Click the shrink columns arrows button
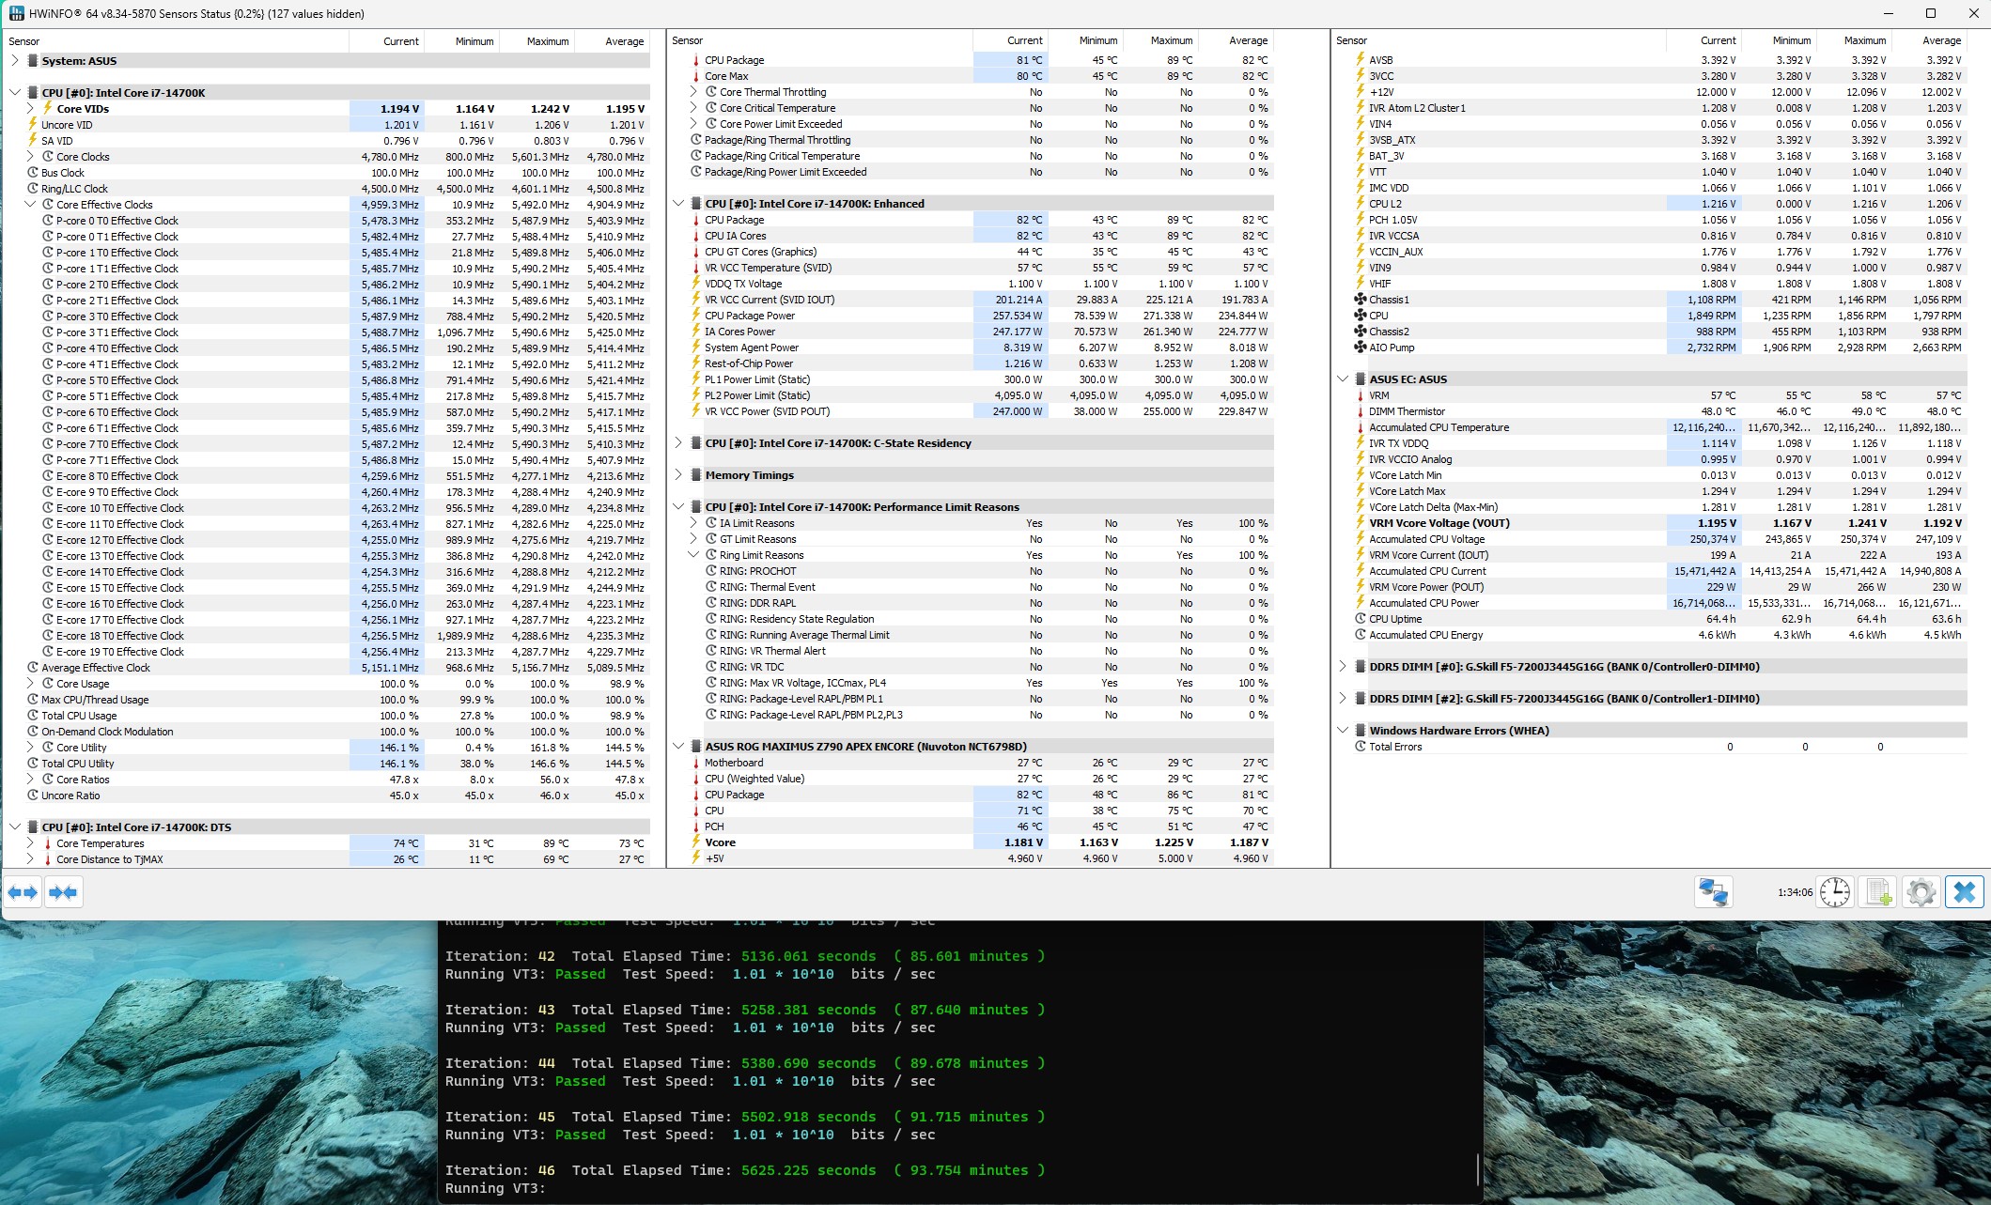The image size is (1991, 1205). [63, 892]
